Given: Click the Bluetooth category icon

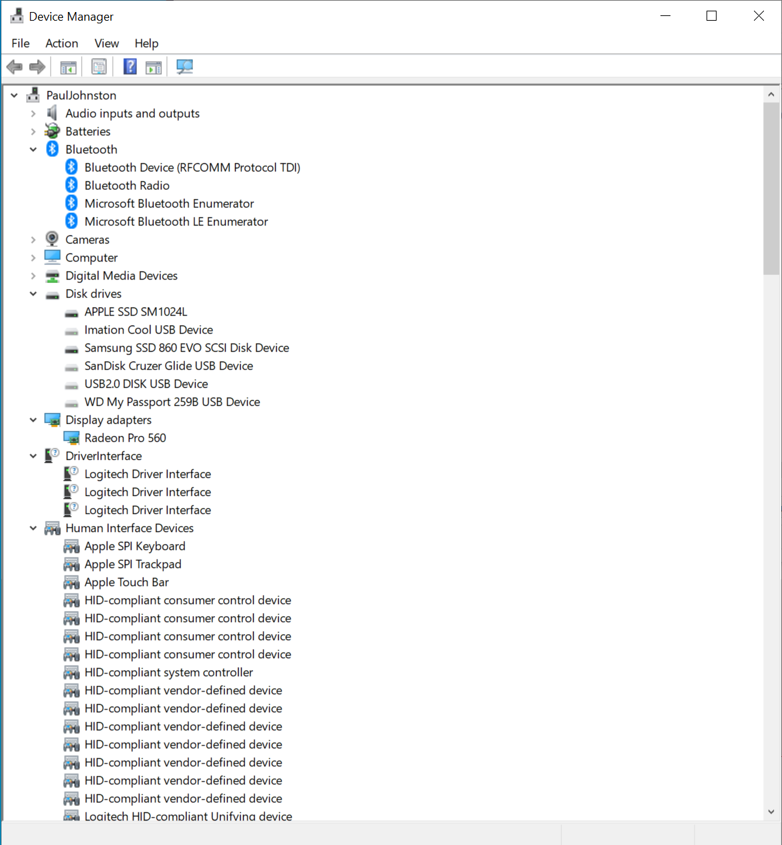Looking at the screenshot, I should pos(52,150).
